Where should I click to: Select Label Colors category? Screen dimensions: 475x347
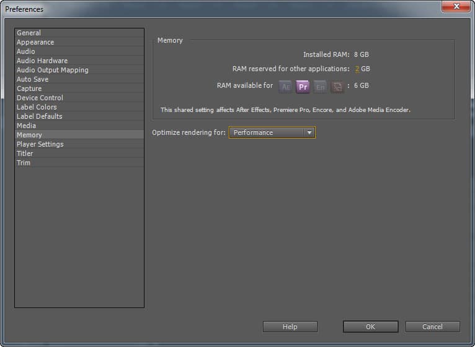[x=79, y=107]
